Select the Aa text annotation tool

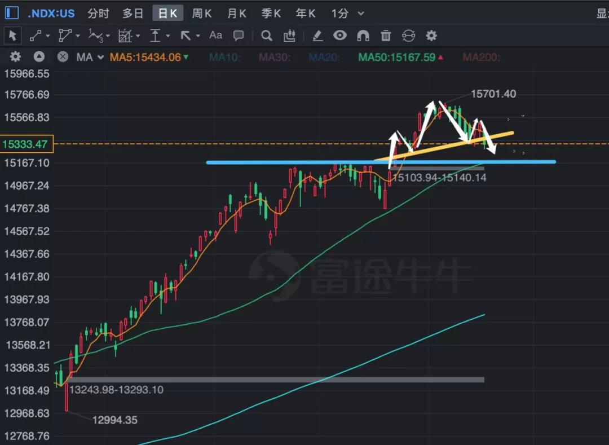[x=215, y=36]
